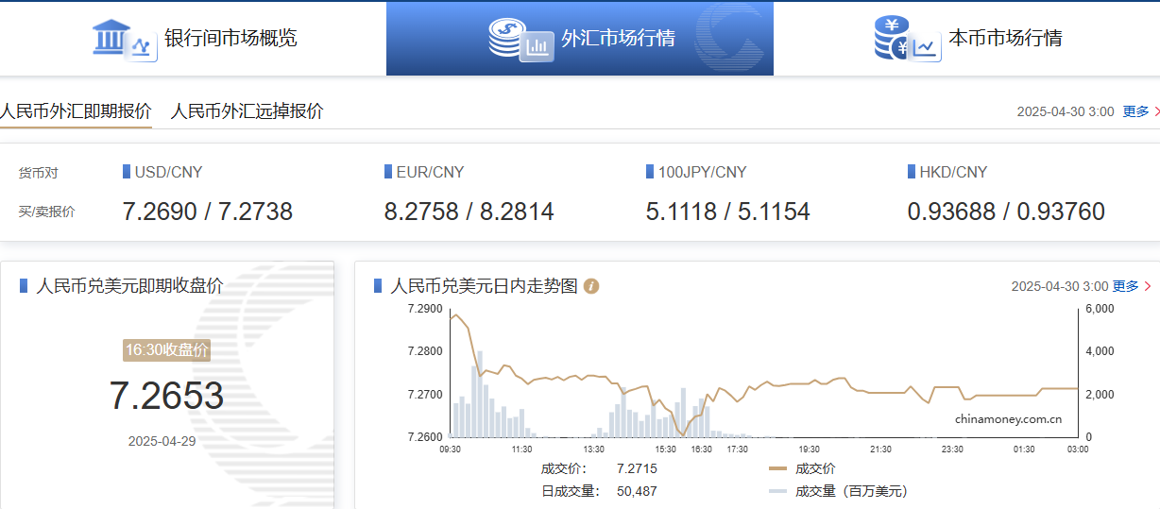Click the 成交价 value 7.2715

click(x=637, y=468)
